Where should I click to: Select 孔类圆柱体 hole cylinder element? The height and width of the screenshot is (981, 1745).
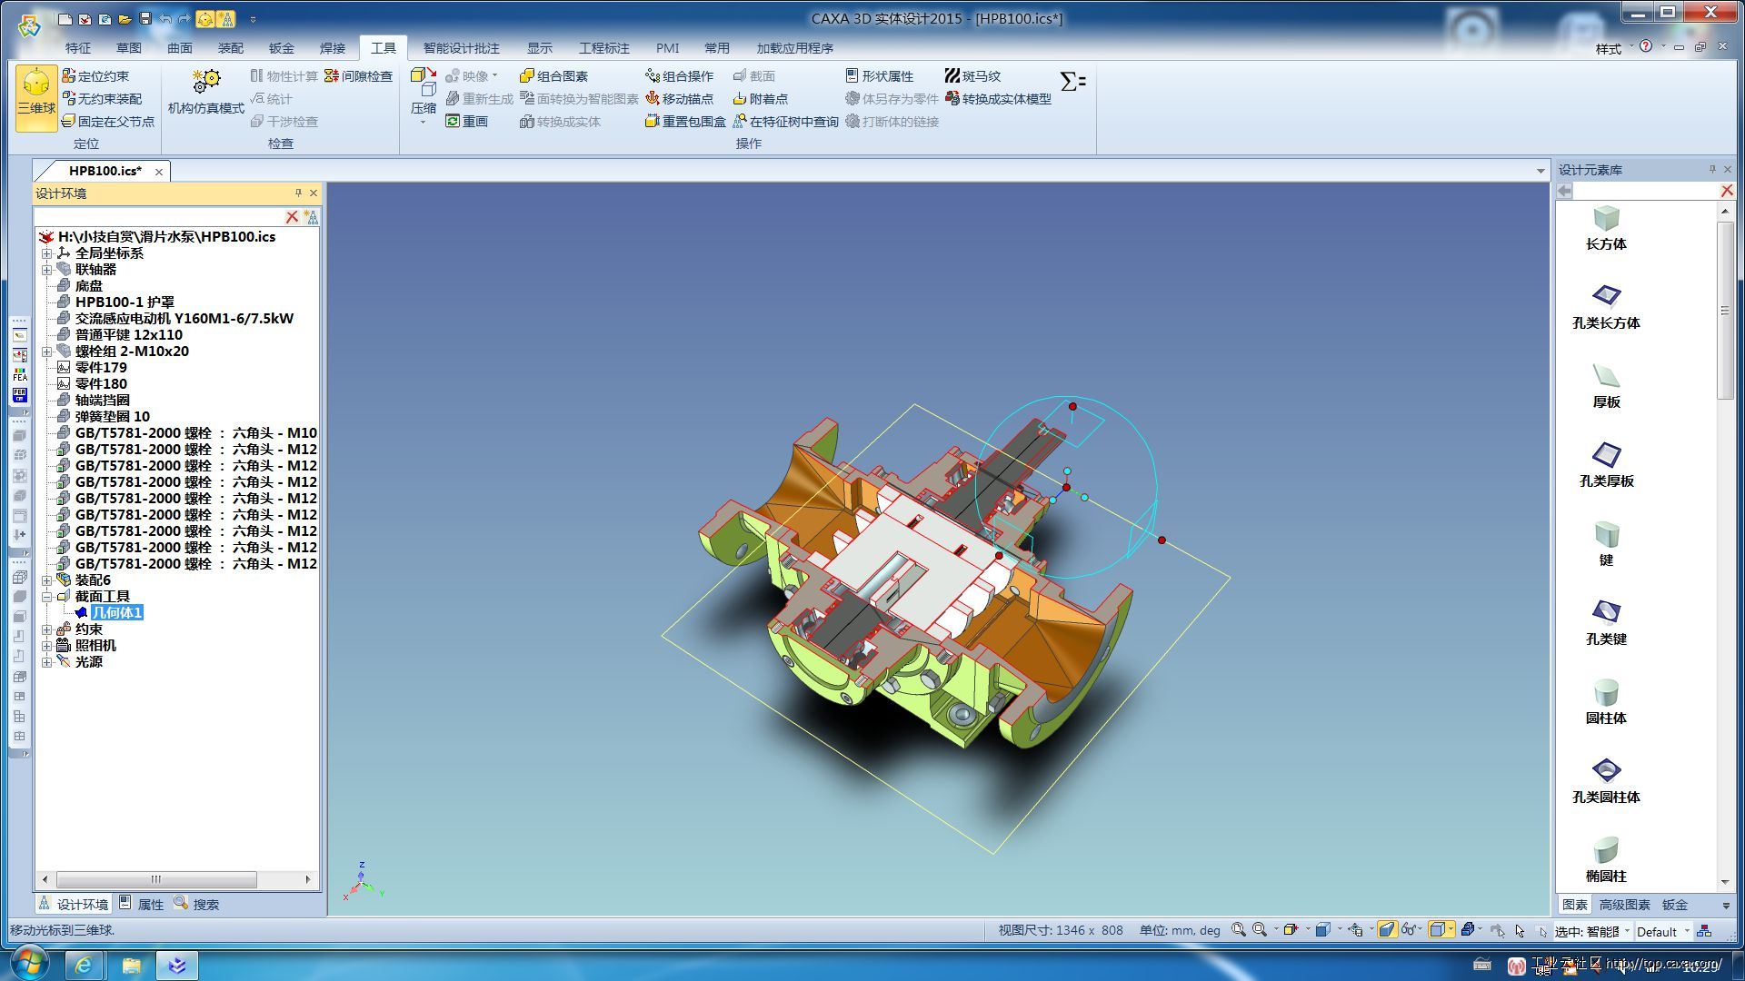pos(1606,781)
